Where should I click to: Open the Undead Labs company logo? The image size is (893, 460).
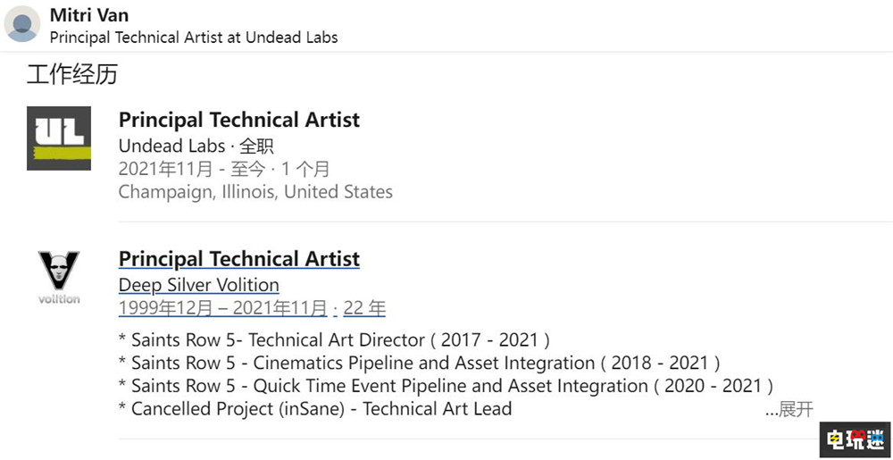(x=59, y=138)
